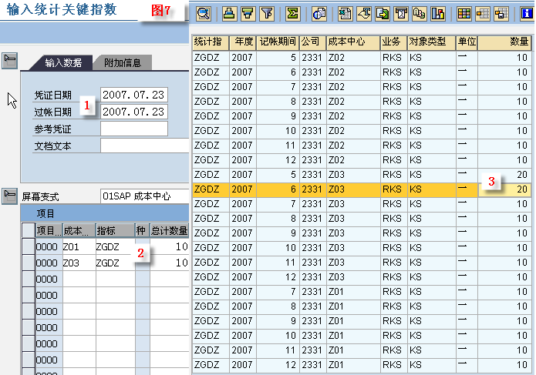Click the 对象类型 column header
Viewport: 536px width, 375px height.
(431, 42)
